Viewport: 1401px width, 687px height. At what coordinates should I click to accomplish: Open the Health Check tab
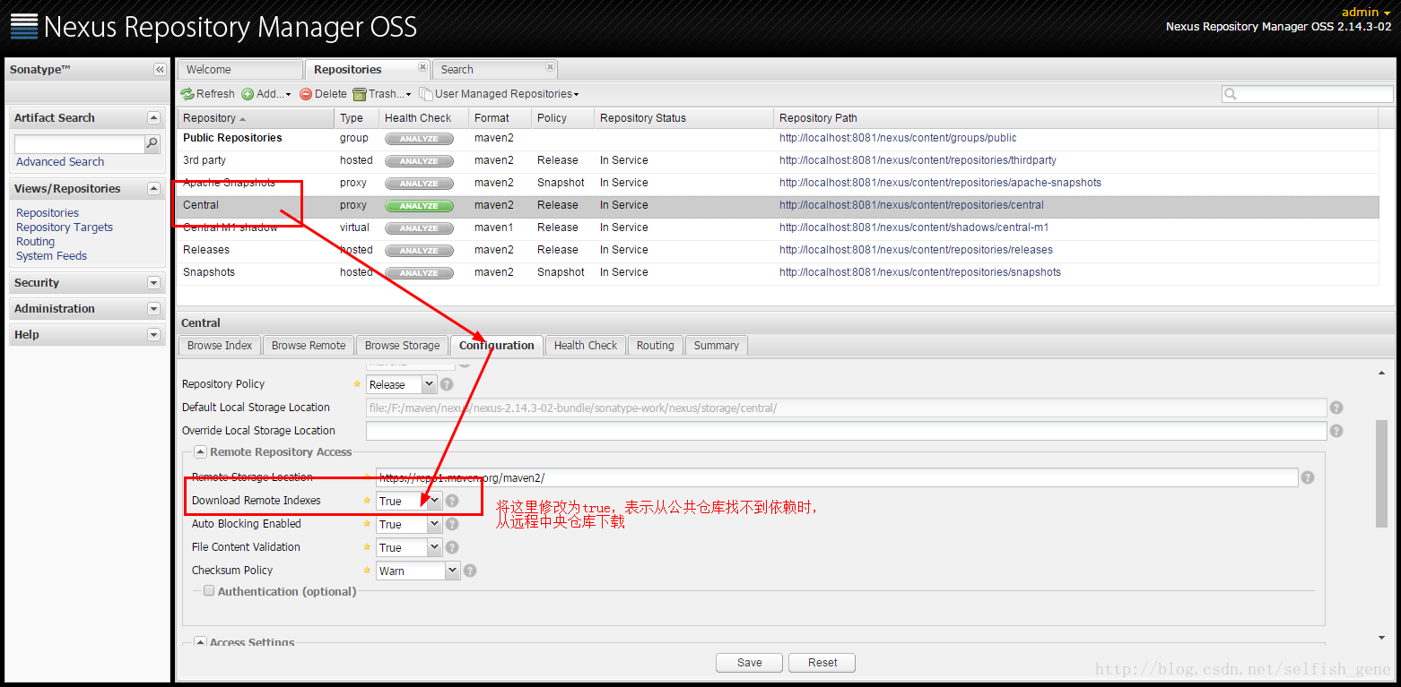pos(586,346)
